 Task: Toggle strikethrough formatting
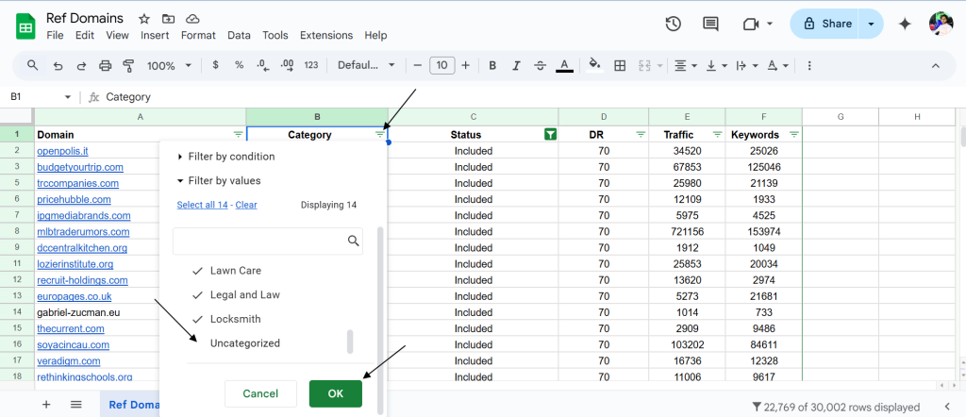point(541,65)
